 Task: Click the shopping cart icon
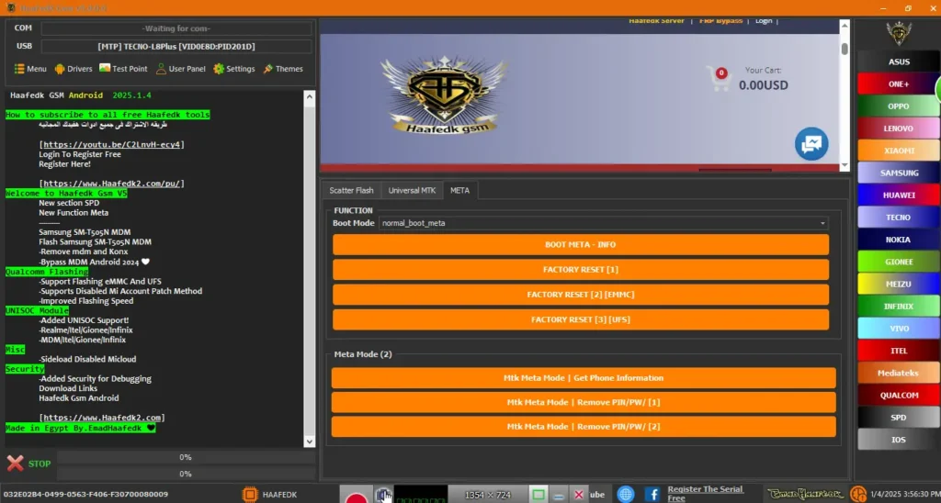pos(719,78)
